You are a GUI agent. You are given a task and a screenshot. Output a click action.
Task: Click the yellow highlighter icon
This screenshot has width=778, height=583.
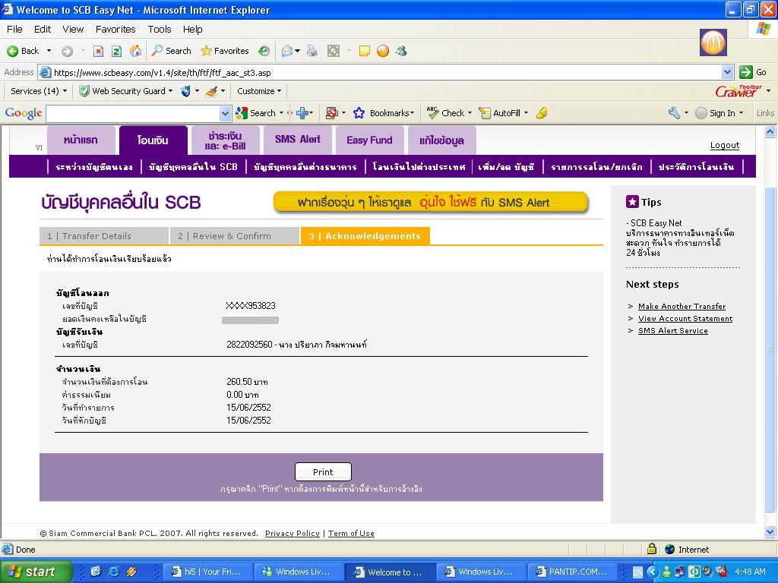542,113
